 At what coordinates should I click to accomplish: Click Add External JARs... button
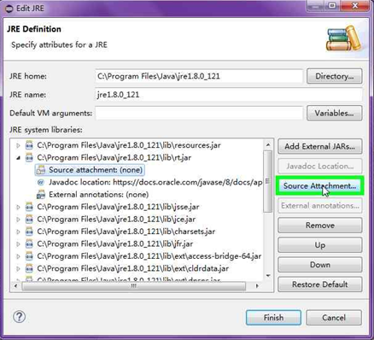coord(320,146)
